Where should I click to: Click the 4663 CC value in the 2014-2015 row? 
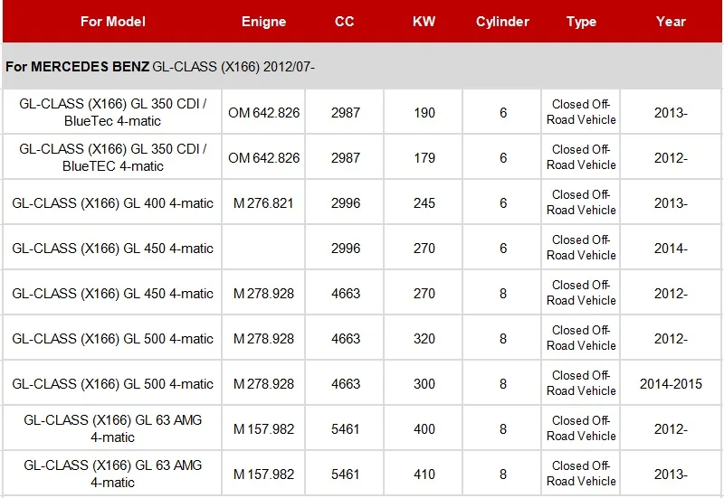tap(346, 383)
